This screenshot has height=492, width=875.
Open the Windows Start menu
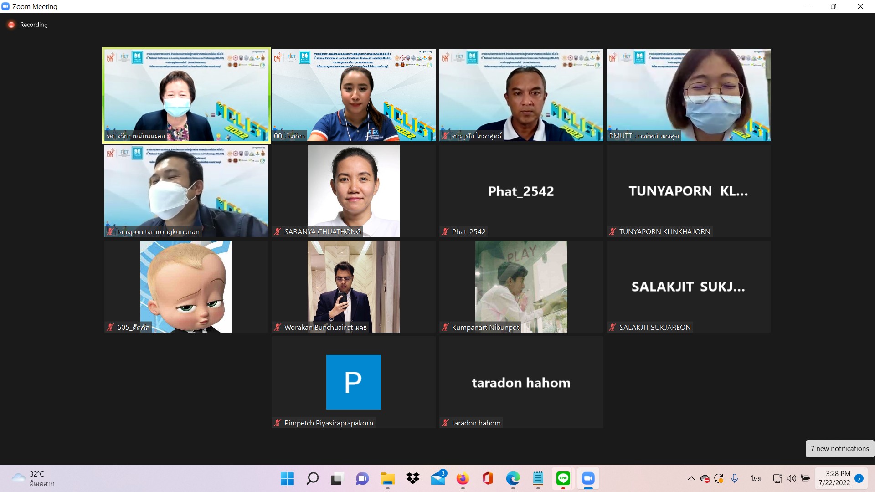(x=287, y=478)
